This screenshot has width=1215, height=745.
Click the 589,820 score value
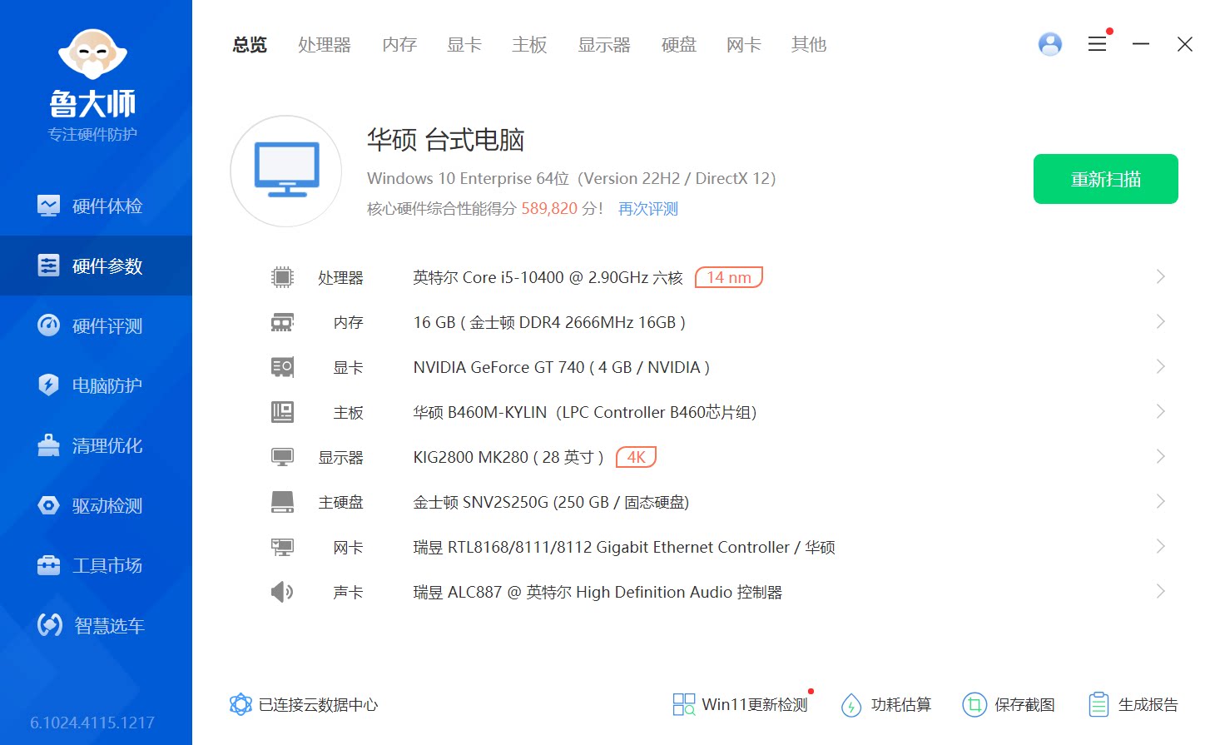[549, 209]
